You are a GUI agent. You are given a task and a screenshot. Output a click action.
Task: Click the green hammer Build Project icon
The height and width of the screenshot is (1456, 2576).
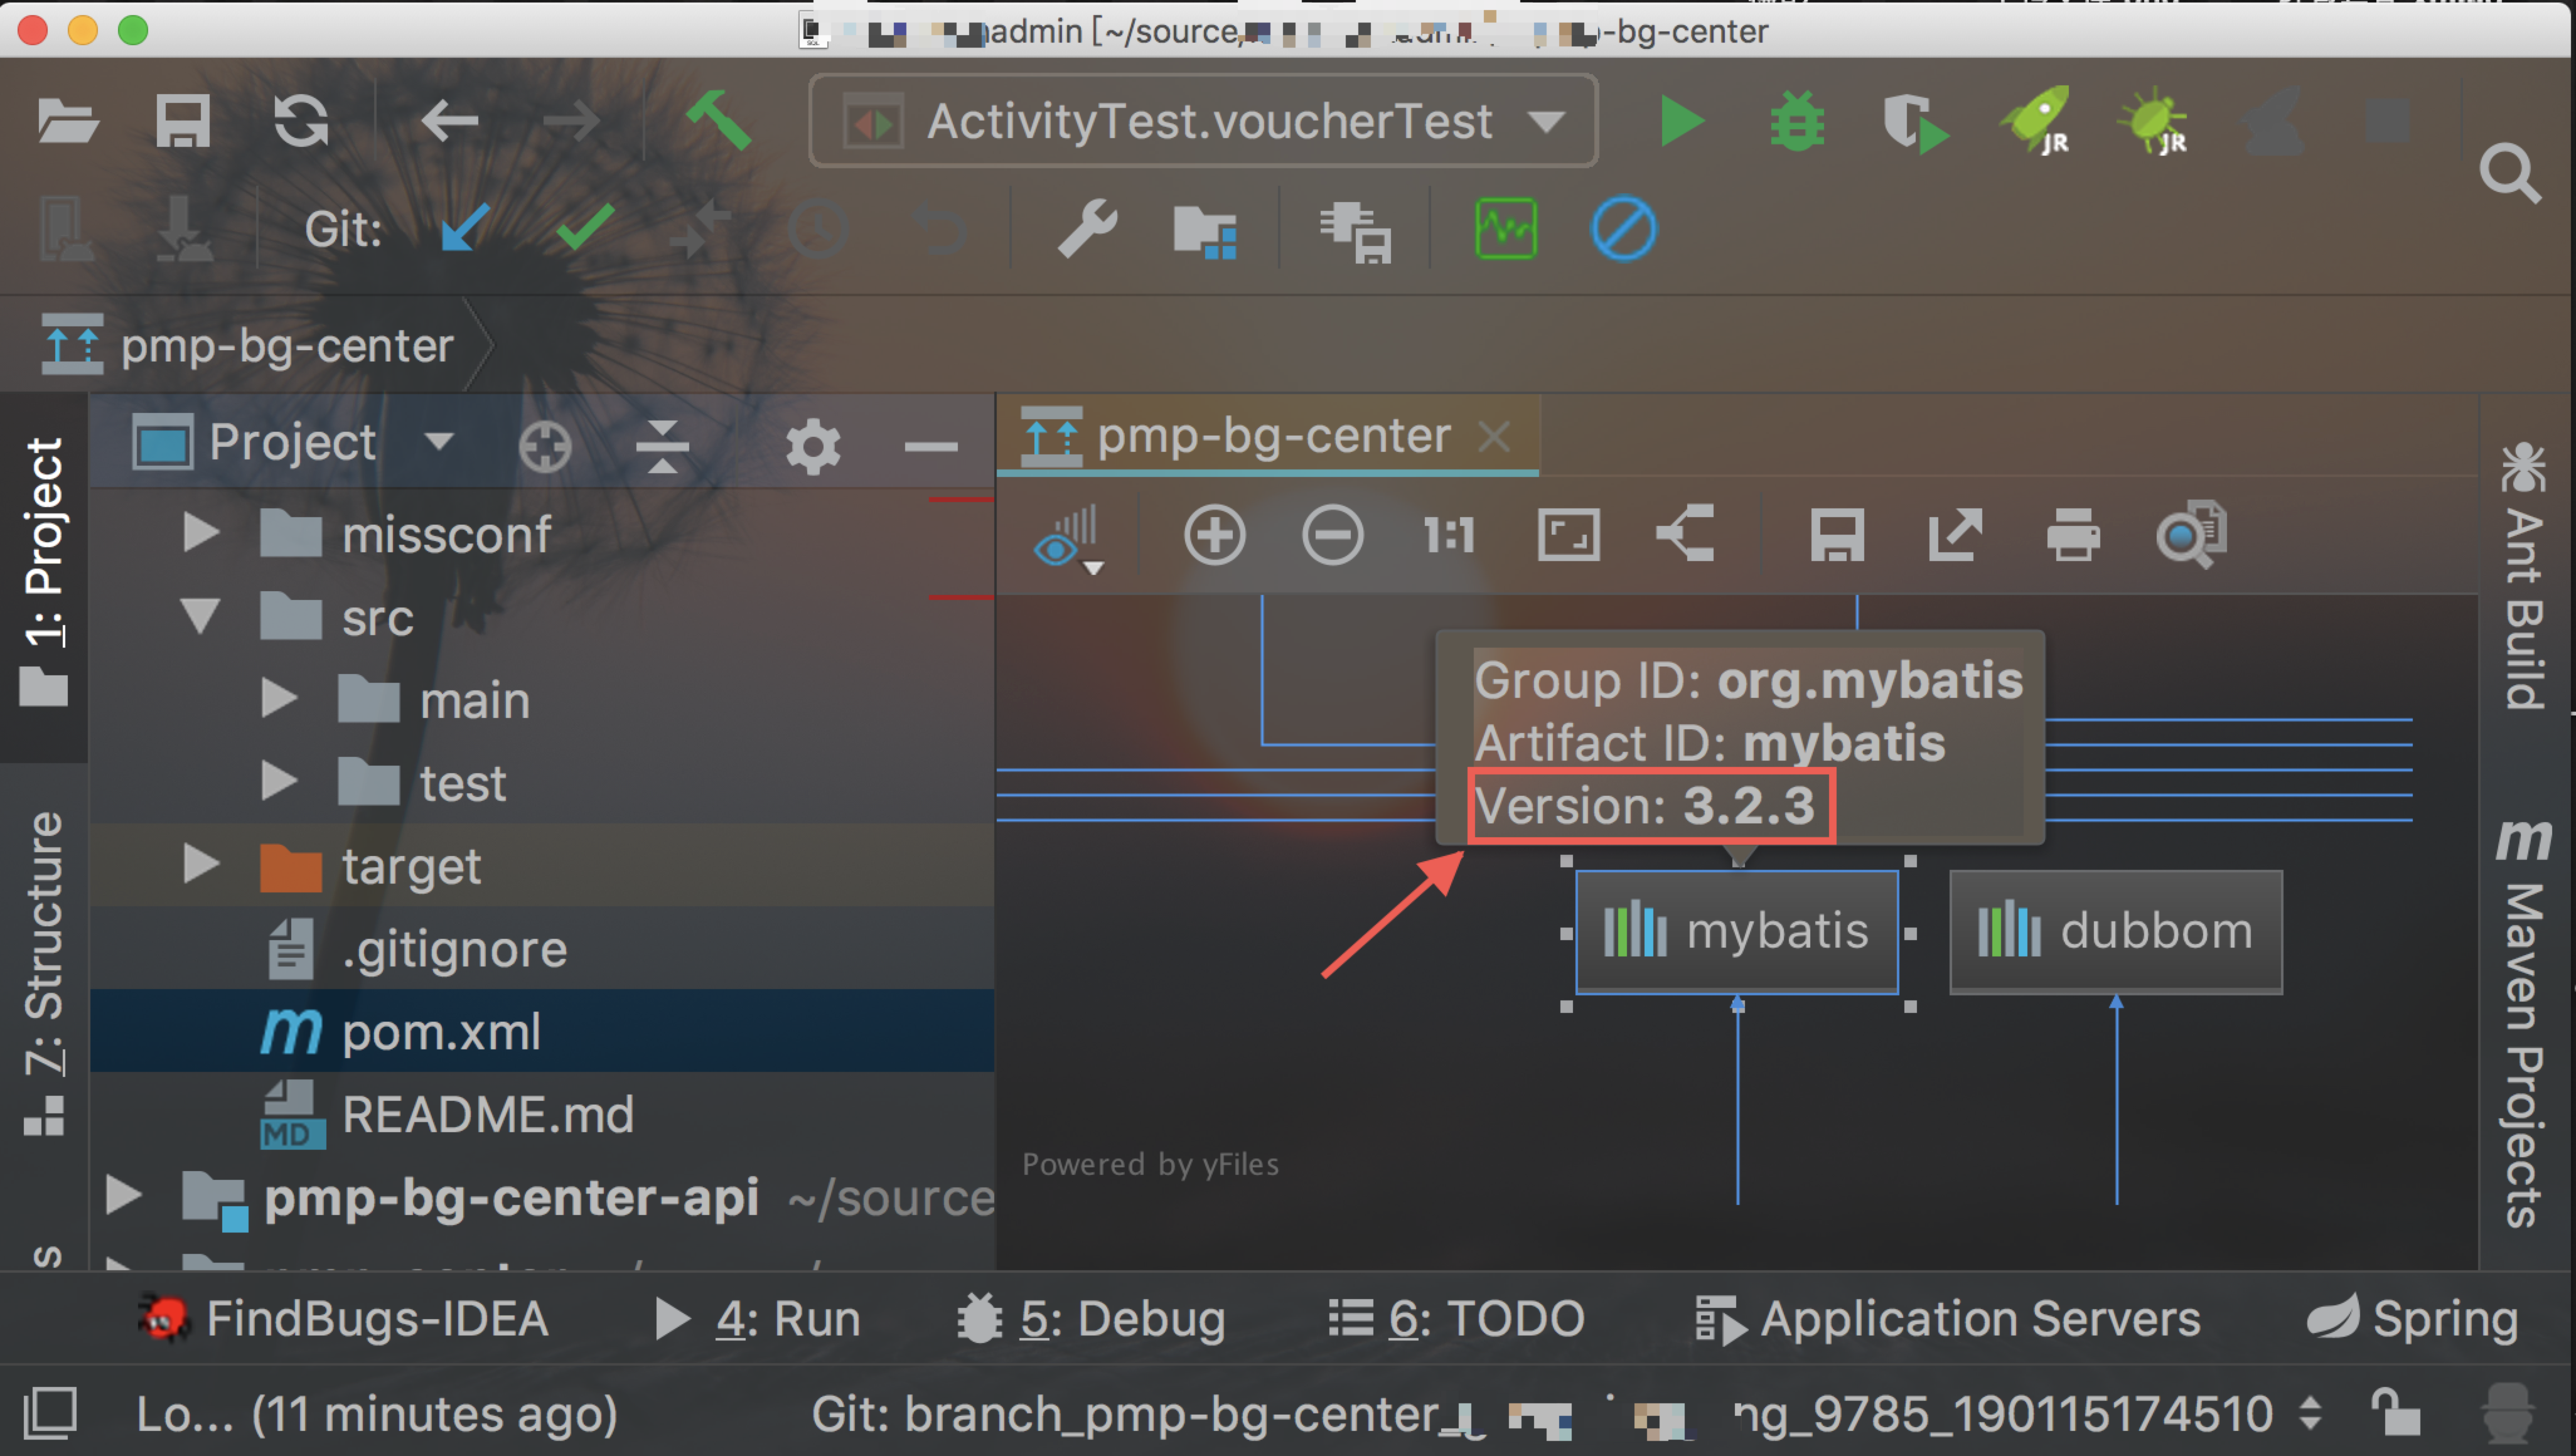pyautogui.click(x=718, y=120)
